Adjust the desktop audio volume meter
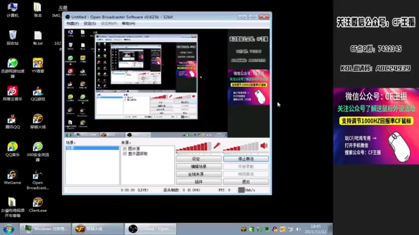Screen dimensions: 419x235 pos(241,147)
